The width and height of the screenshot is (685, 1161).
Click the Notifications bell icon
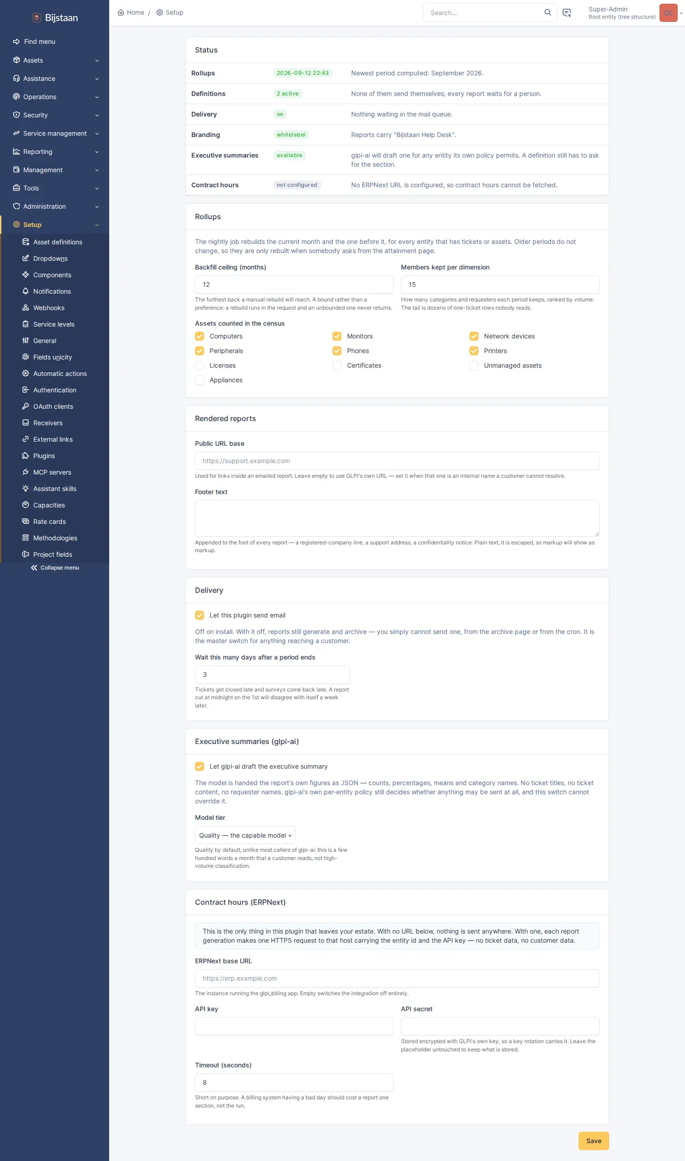tap(26, 291)
